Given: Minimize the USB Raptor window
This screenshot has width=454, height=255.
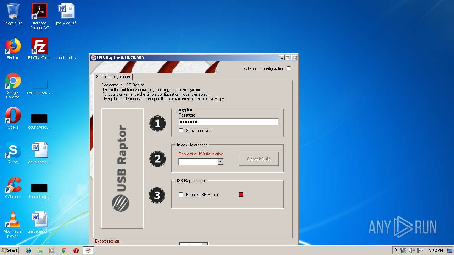Looking at the screenshot, I should [282, 58].
